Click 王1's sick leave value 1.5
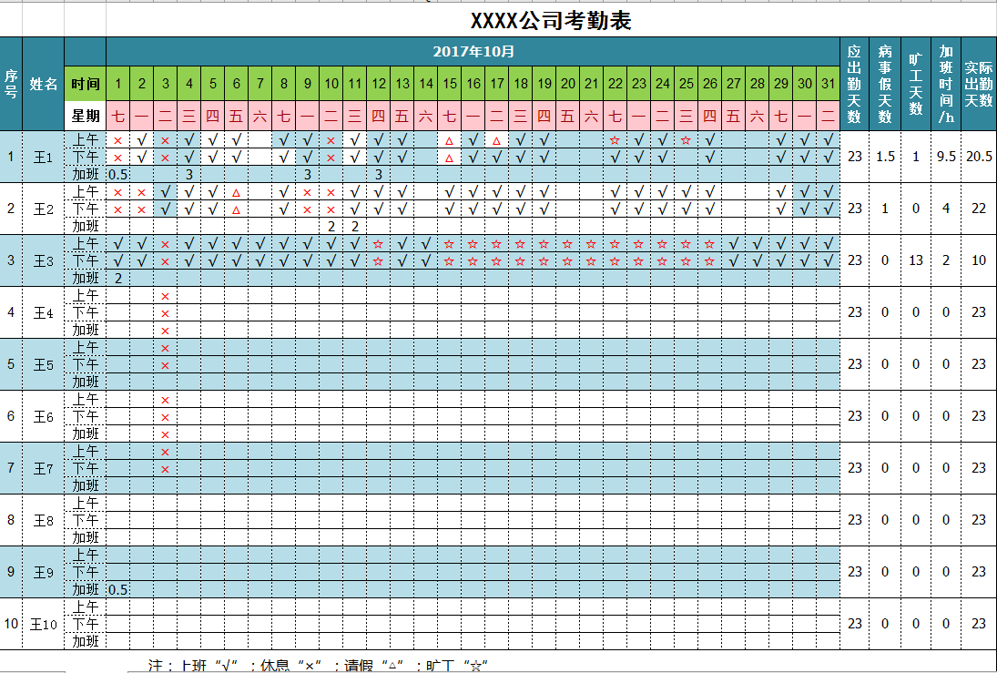Image resolution: width=997 pixels, height=673 pixels. (885, 157)
